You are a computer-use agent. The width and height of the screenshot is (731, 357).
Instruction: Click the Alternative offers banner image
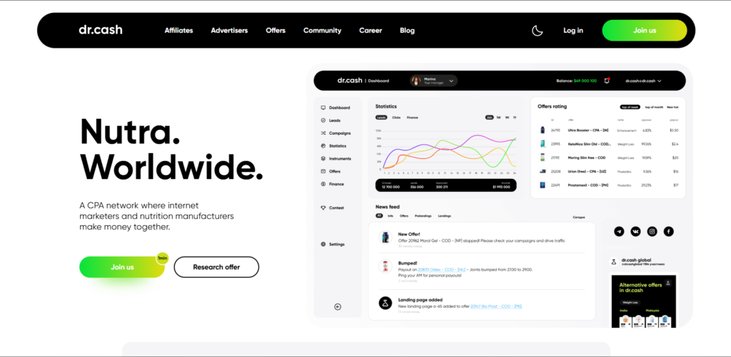click(x=643, y=301)
